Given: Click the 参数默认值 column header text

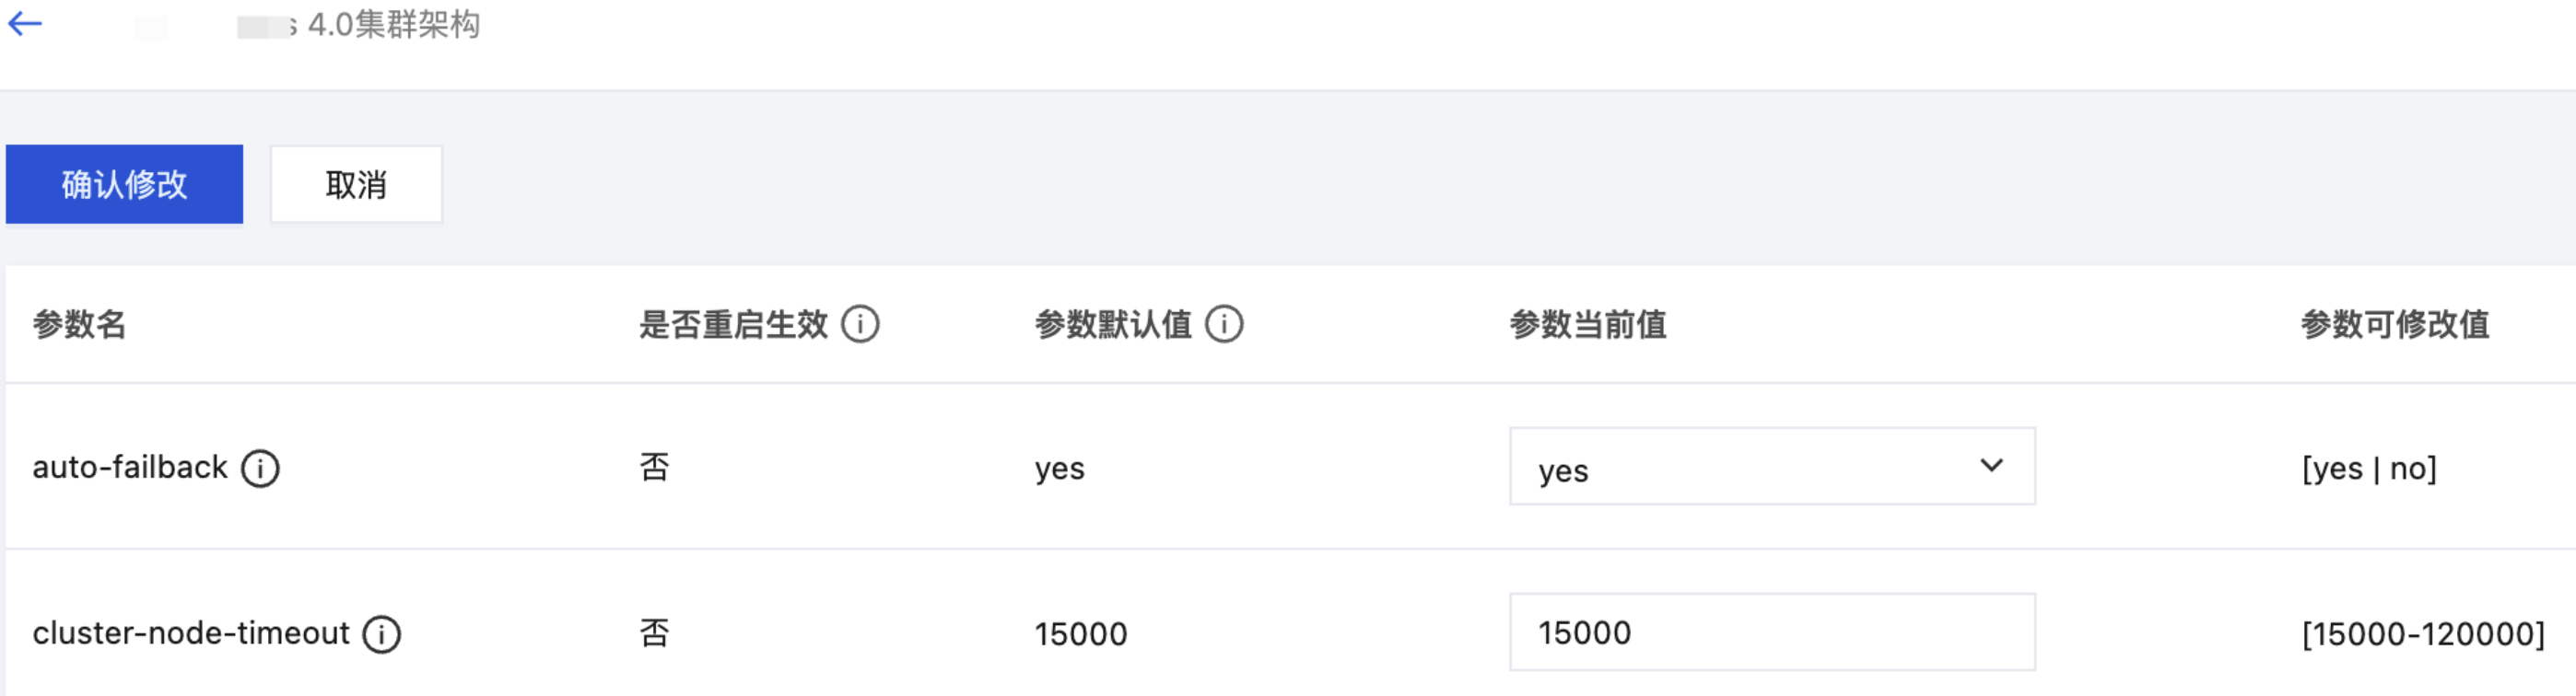Looking at the screenshot, I should coord(1112,325).
